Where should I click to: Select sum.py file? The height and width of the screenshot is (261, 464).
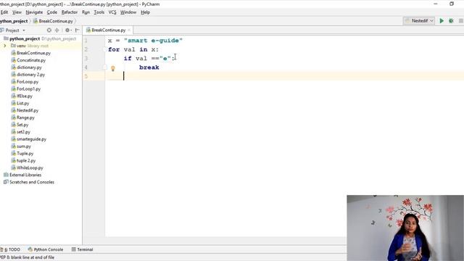click(x=24, y=146)
